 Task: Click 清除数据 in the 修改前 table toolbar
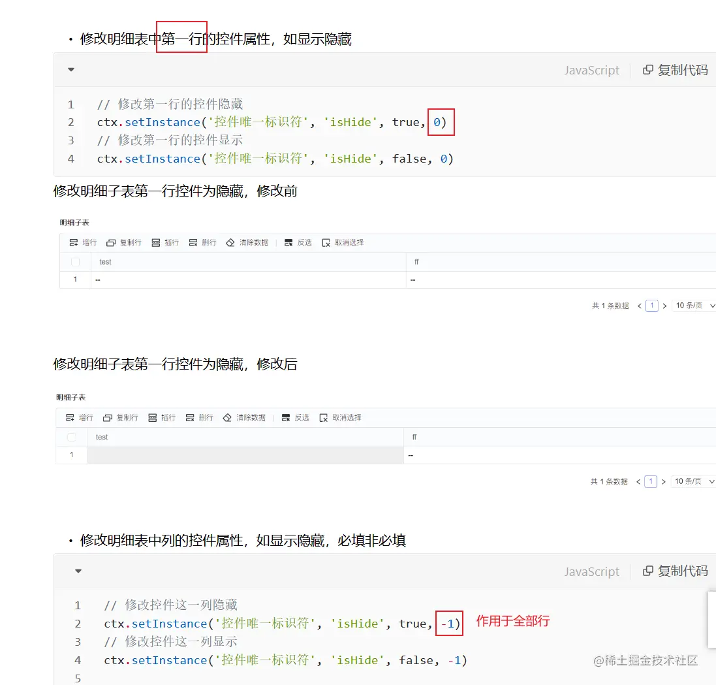247,243
